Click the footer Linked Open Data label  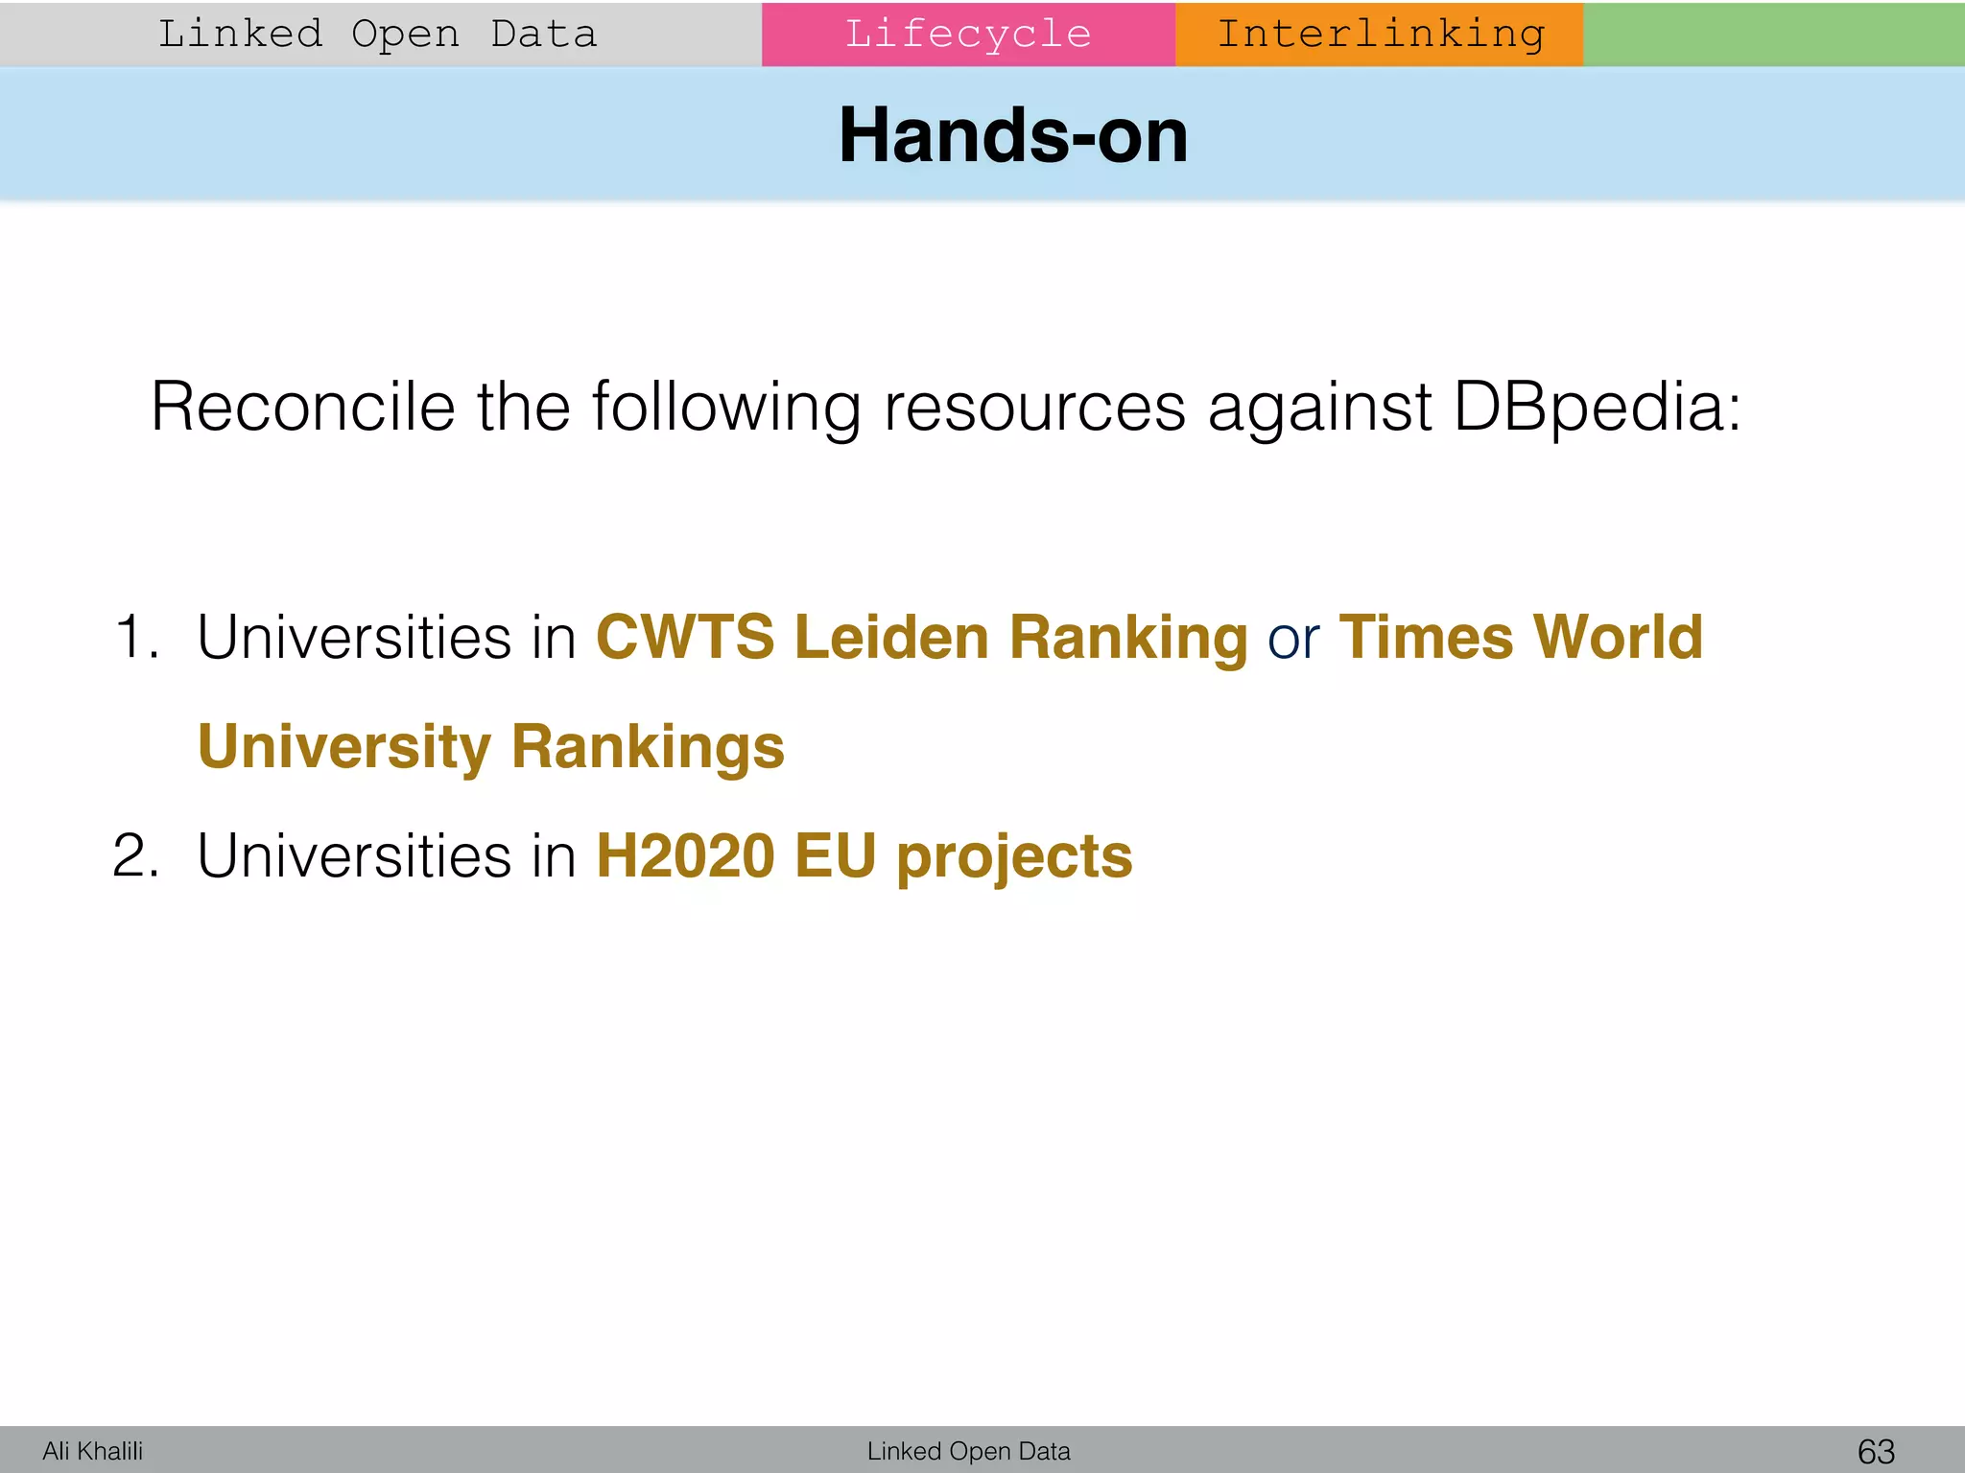click(x=968, y=1451)
